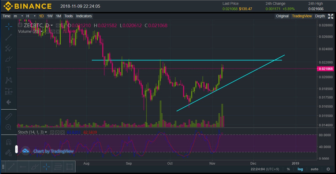Select the text annotation tool

[9, 70]
